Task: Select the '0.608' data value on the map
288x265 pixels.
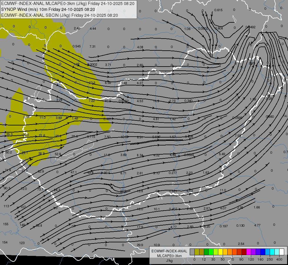Action: 219,28
